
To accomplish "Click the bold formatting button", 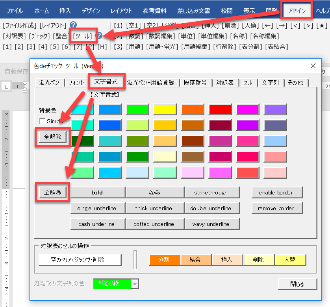I will coord(97,192).
